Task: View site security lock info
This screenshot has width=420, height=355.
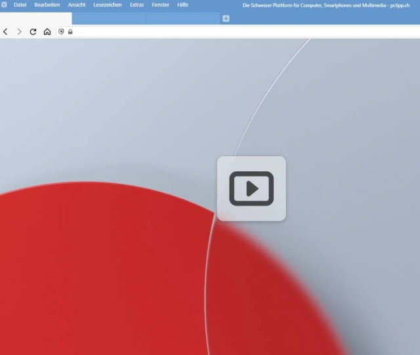Action: 70,31
